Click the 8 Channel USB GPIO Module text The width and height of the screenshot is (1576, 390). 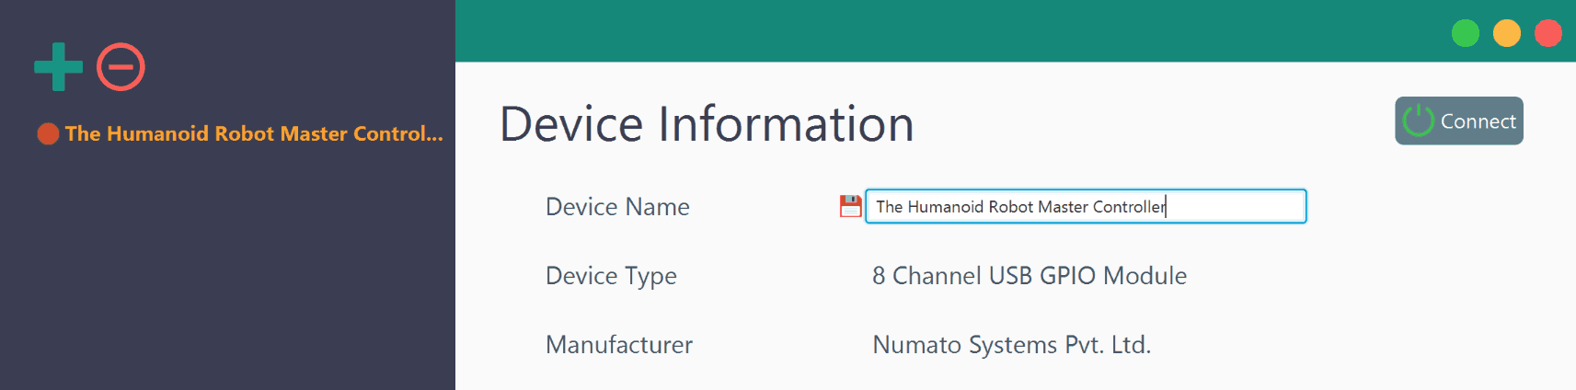tap(1029, 276)
